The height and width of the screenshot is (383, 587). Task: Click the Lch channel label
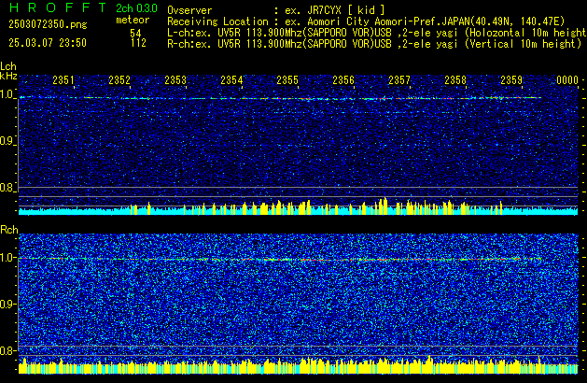(8, 66)
